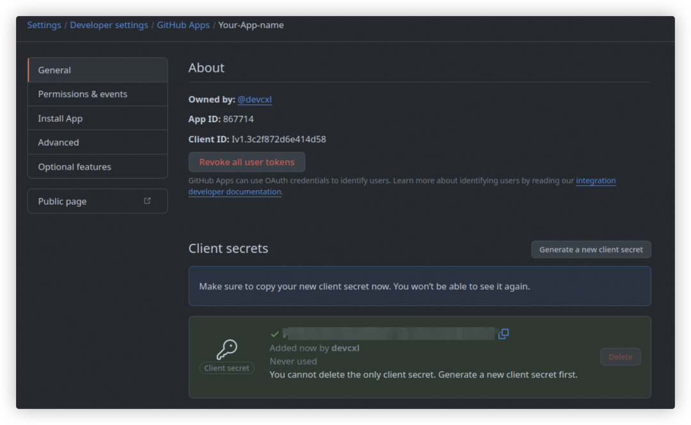Screen dimensions: 691x425
Task: Open GitHub Apps breadcrumb link
Action: tap(184, 25)
